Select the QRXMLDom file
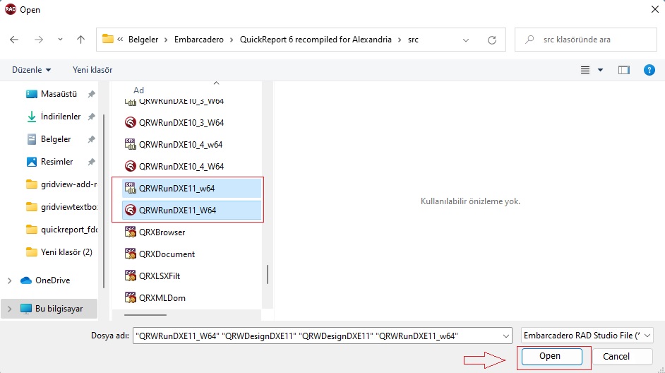Screen dimensions: 665x373 tap(162, 298)
